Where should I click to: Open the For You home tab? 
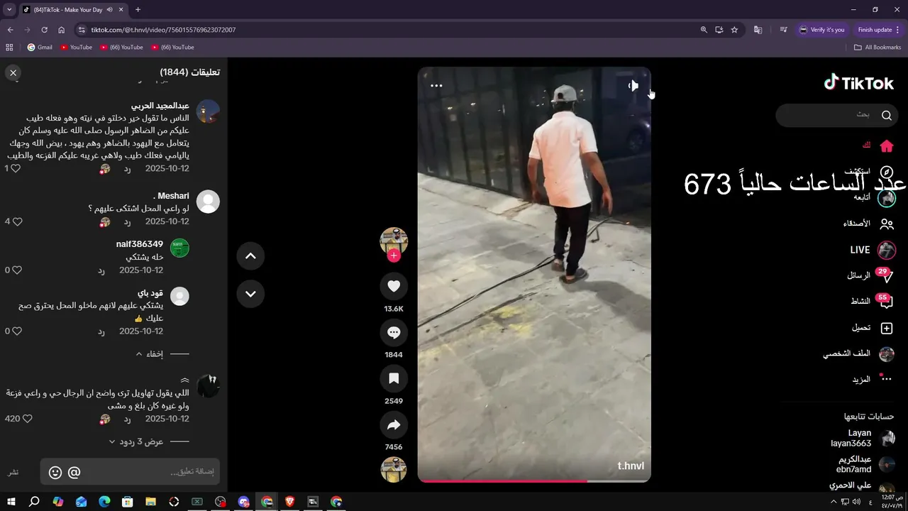(878, 145)
